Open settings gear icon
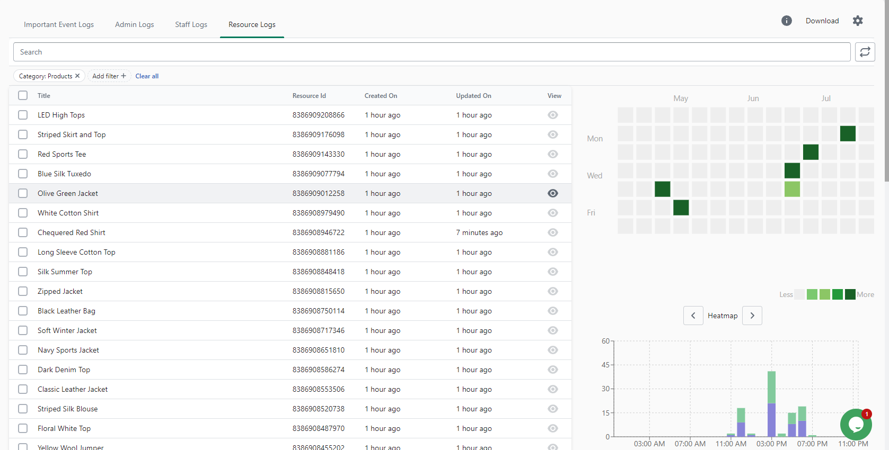The width and height of the screenshot is (889, 450). tap(858, 21)
